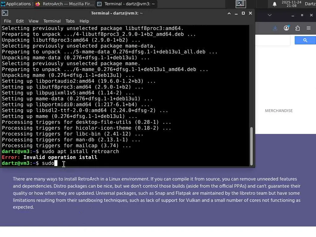This screenshot has width=316, height=237.
Task: Shade the terminal window with the up-arrow button
Action: tap(229, 13)
